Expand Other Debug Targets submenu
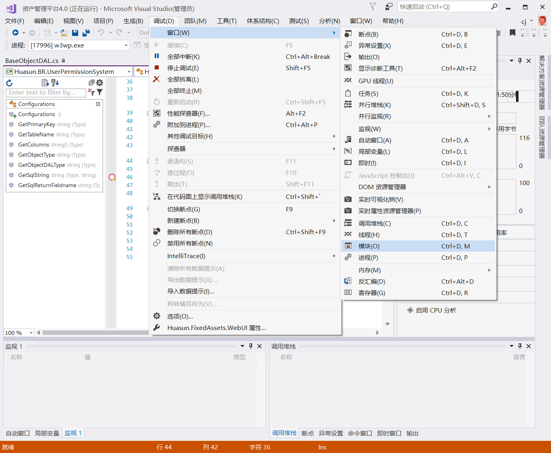Screen dimensions: 551x453 click(334, 136)
